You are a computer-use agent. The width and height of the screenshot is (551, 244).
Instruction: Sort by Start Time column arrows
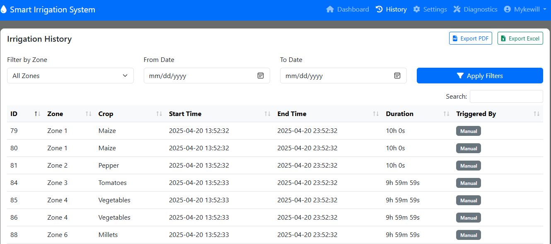coord(268,114)
